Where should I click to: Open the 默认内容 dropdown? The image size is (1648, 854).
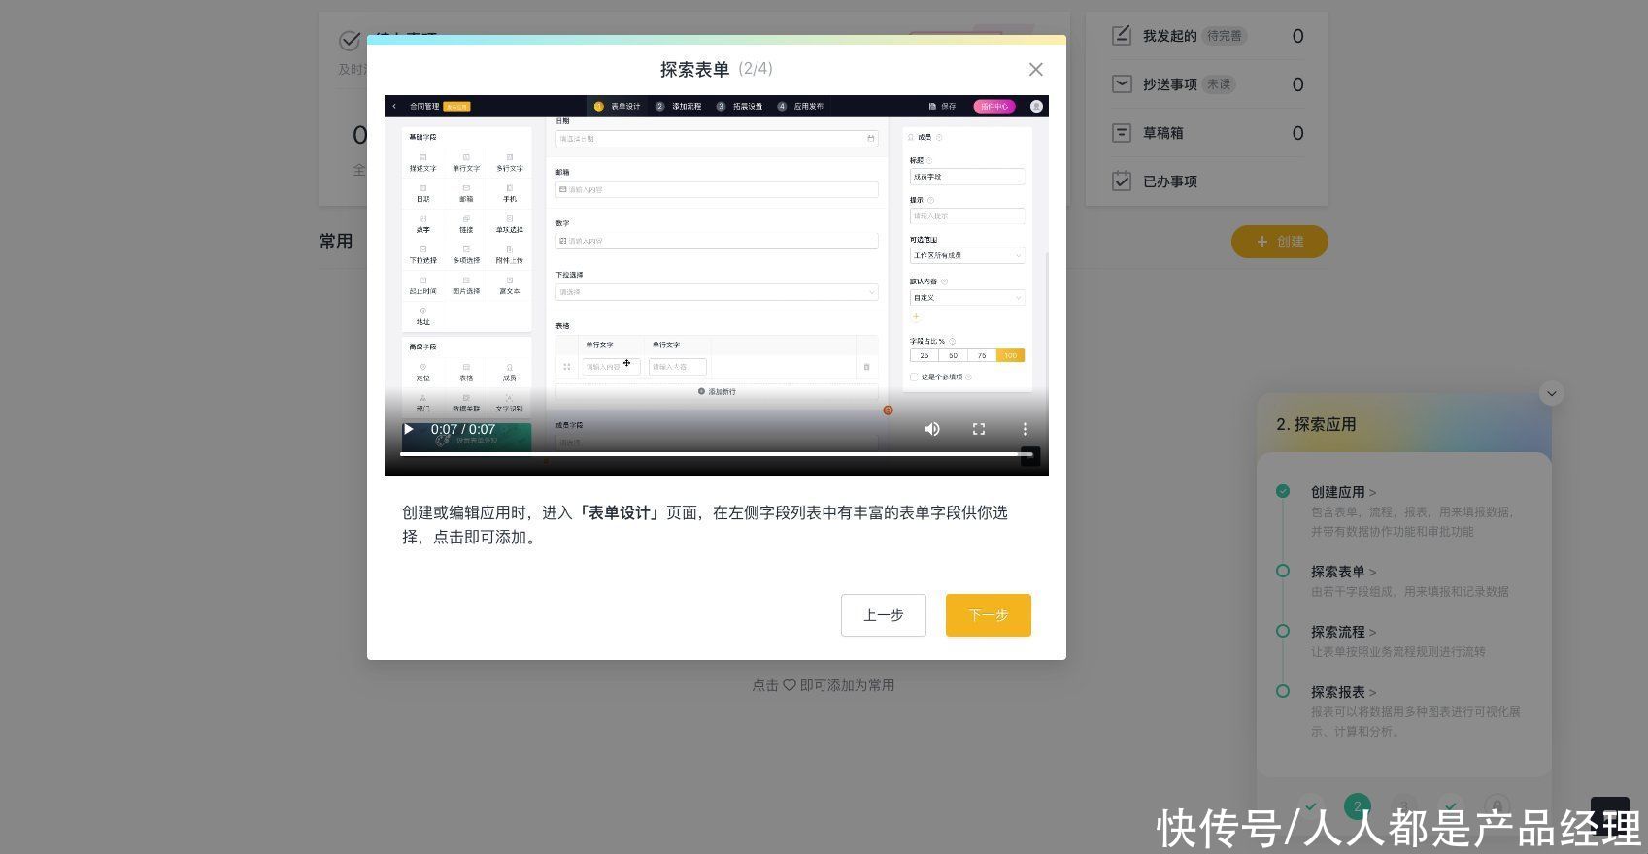[967, 298]
